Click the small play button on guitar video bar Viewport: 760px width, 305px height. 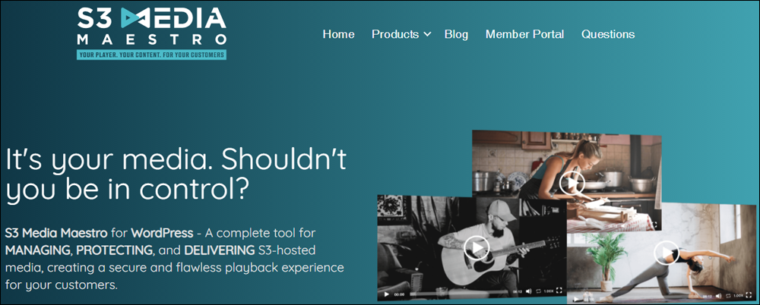(386, 294)
